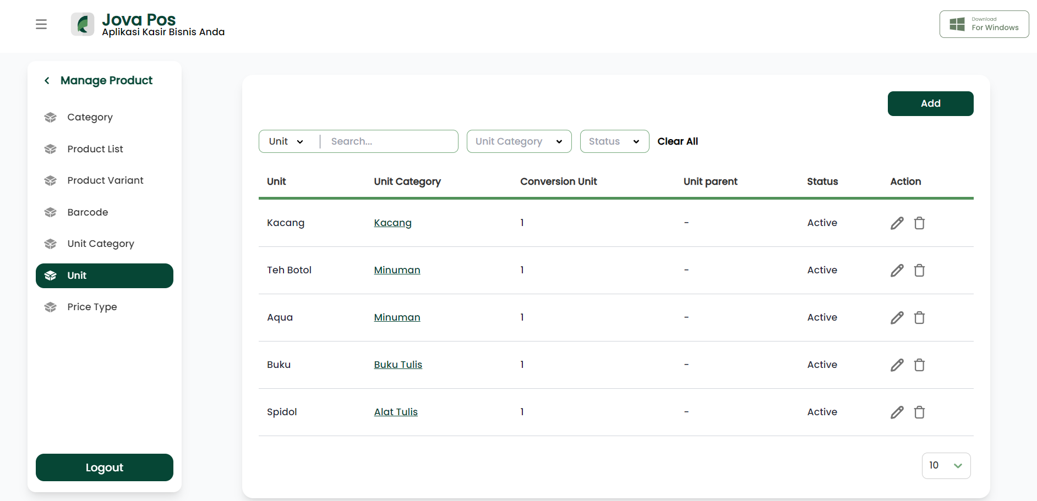Open the Kacang unit category link
1037x501 pixels.
[392, 223]
